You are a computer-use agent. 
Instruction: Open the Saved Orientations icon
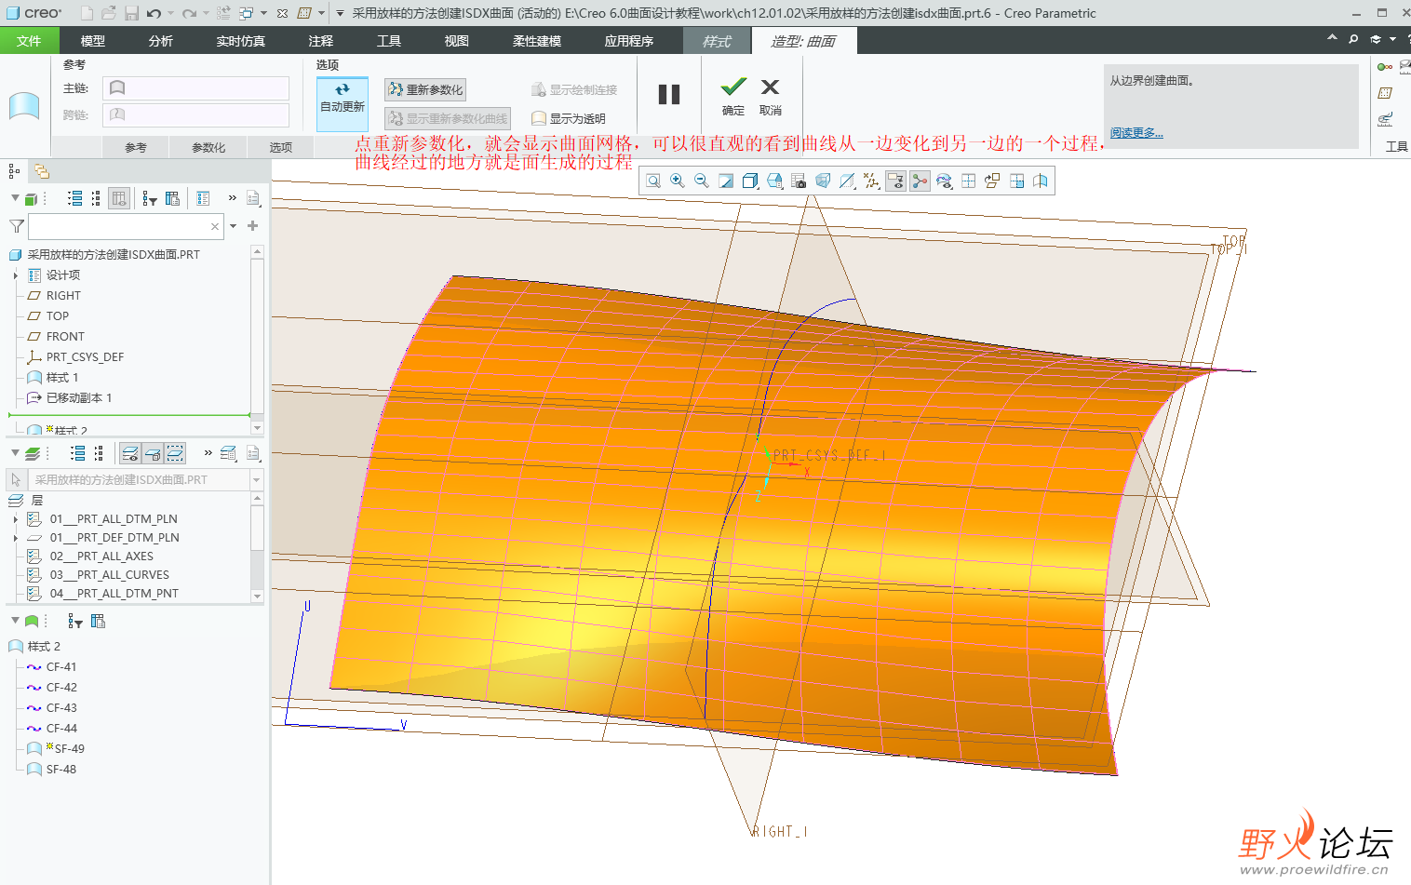(x=774, y=181)
